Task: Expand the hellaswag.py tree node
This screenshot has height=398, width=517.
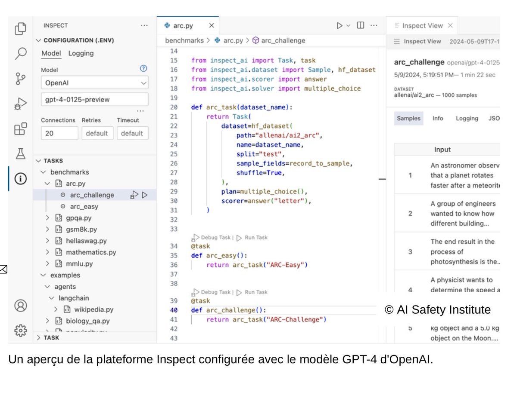Action: [48, 241]
